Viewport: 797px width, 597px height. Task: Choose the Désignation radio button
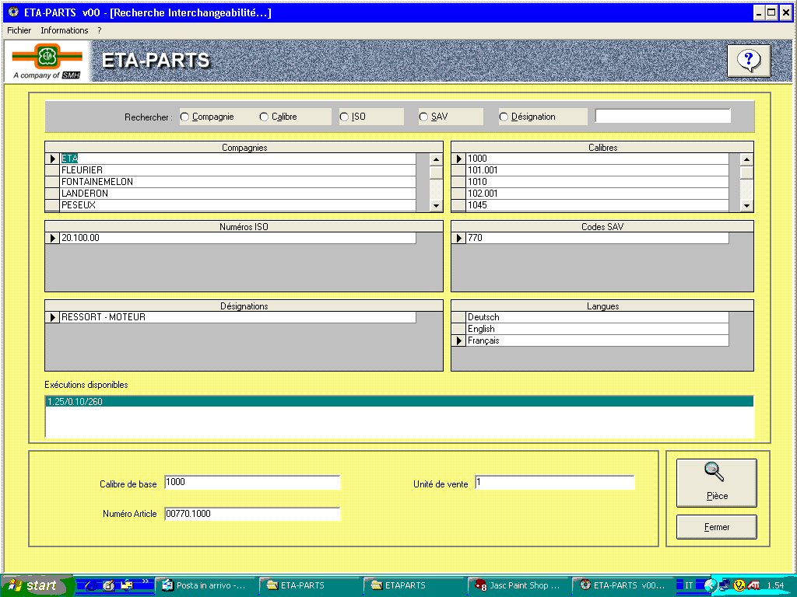pos(504,117)
